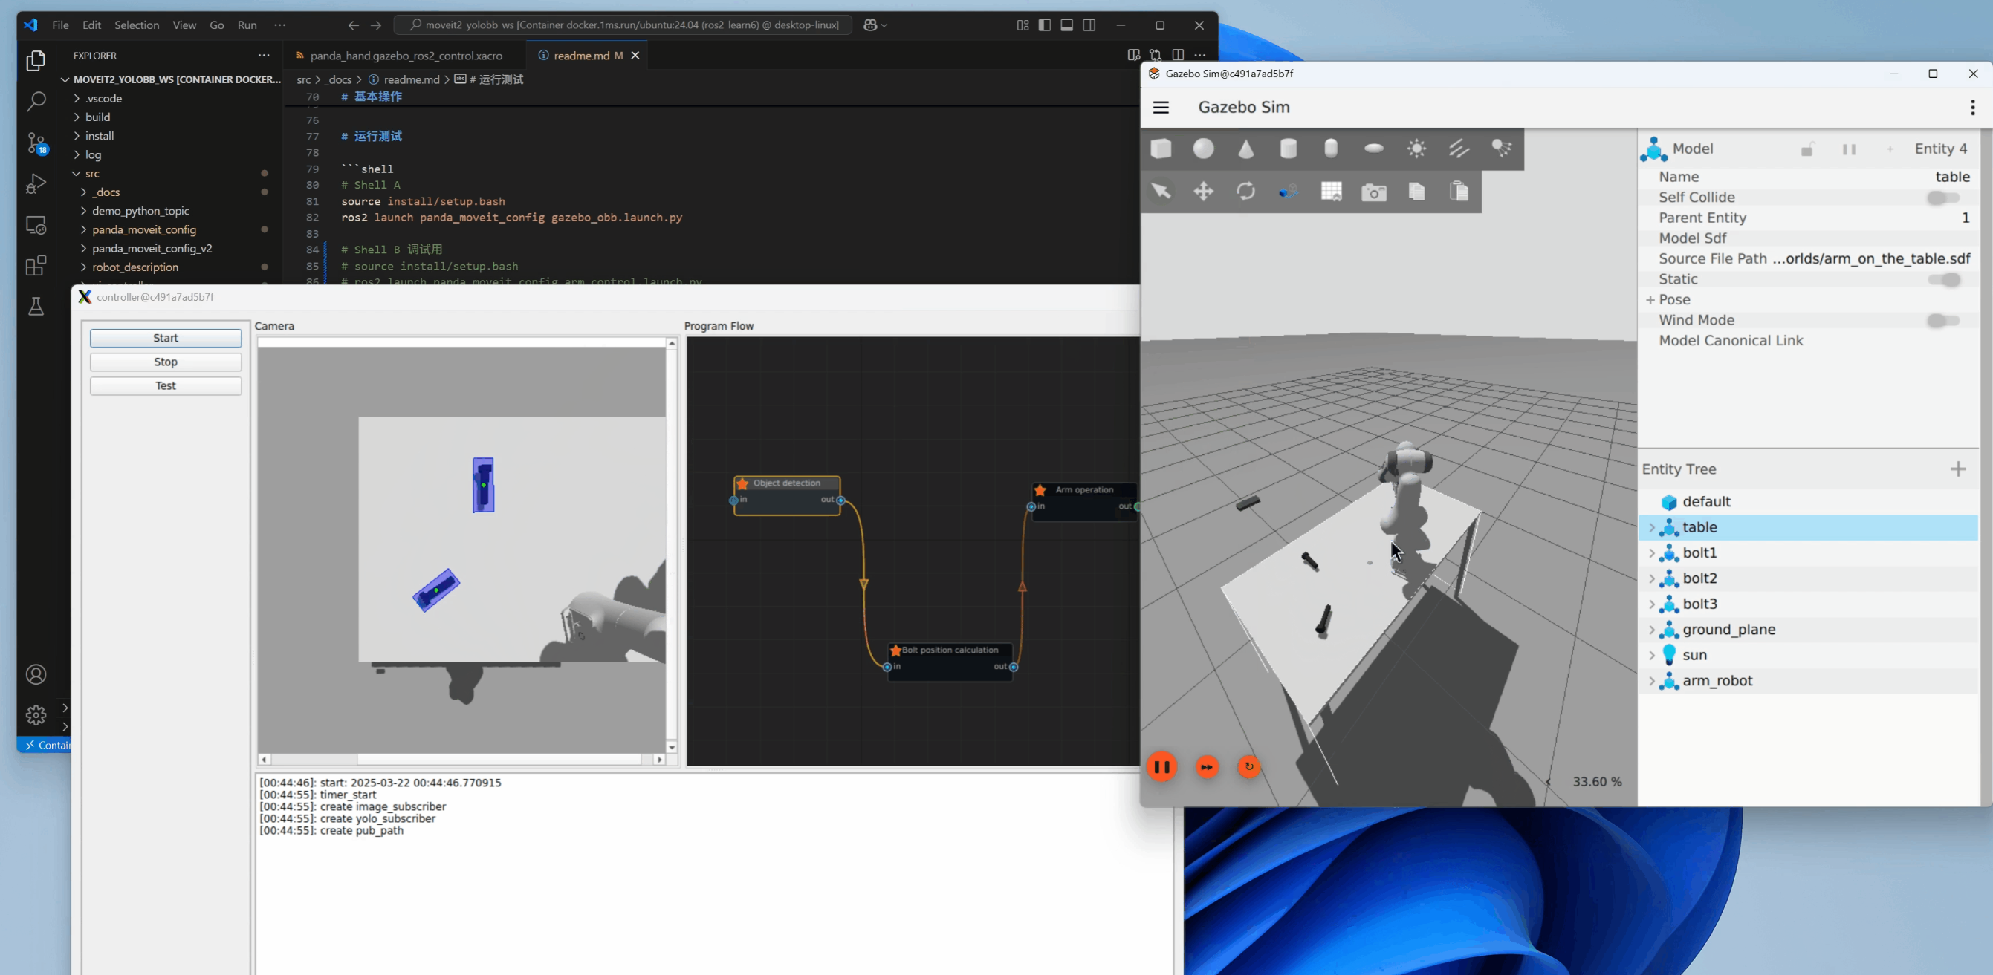Open VS Code Extensions view
The height and width of the screenshot is (975, 1993).
tap(36, 266)
